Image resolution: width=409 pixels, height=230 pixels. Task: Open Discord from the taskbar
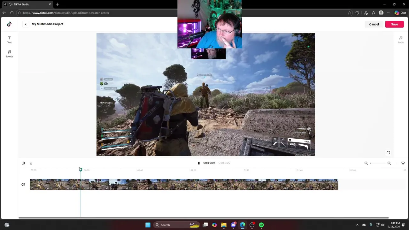233,225
